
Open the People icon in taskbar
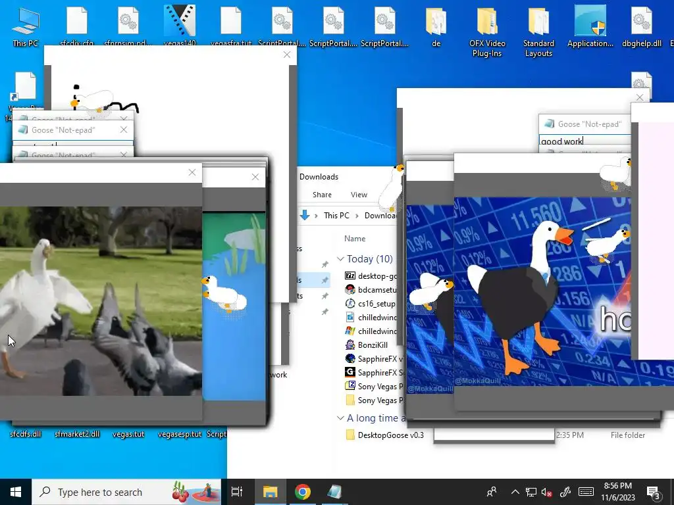(x=492, y=492)
